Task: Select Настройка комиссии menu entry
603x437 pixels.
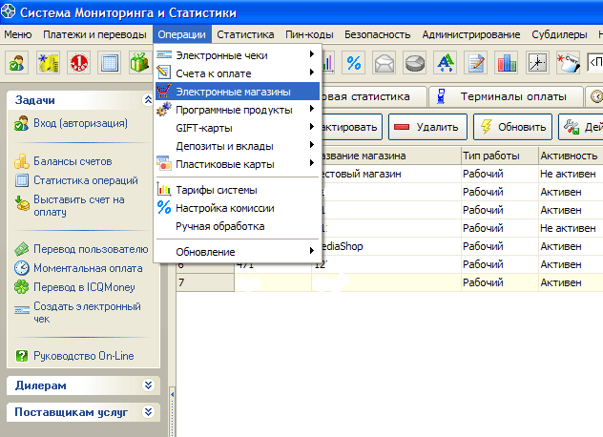Action: coord(224,208)
